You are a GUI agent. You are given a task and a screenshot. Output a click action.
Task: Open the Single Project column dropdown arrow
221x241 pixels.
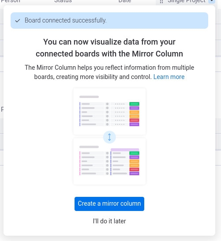coord(212,1)
